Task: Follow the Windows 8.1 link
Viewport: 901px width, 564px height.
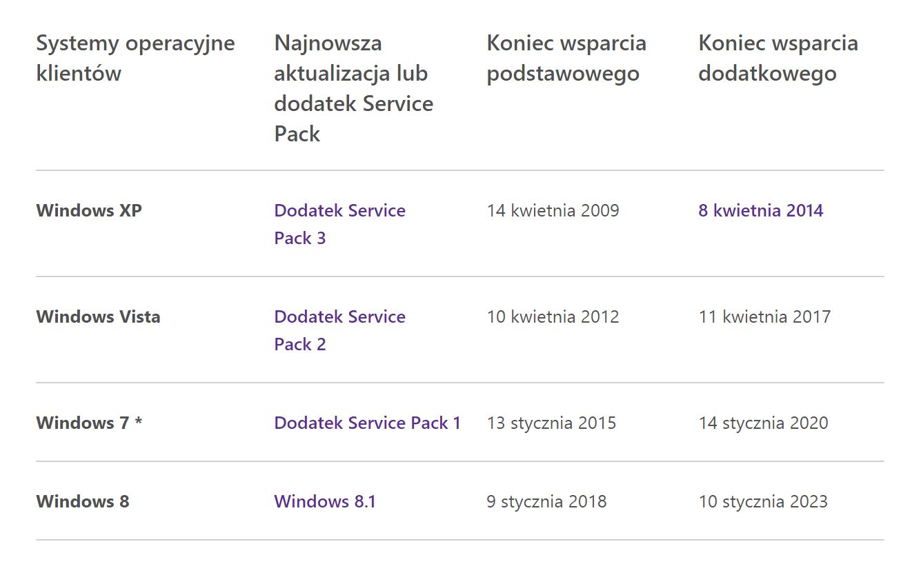Action: tap(325, 501)
